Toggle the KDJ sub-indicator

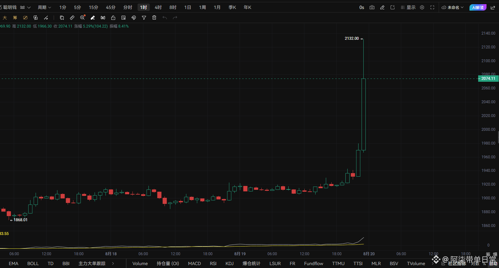click(x=230, y=264)
